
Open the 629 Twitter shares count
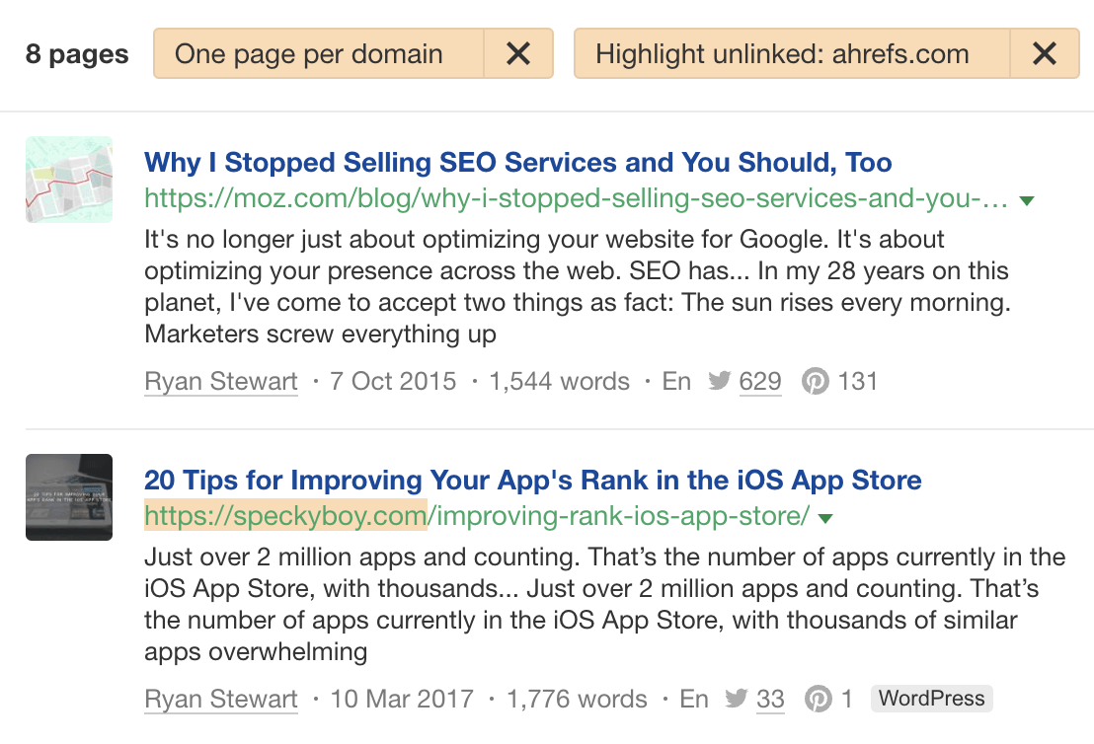pos(760,382)
